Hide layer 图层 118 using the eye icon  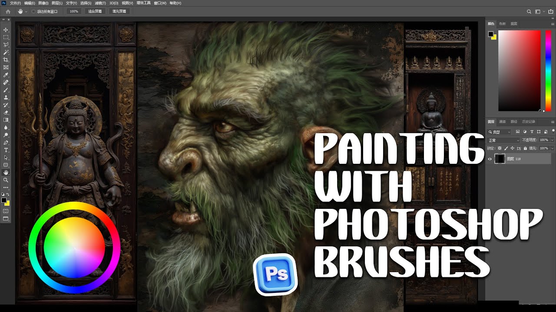tap(490, 159)
